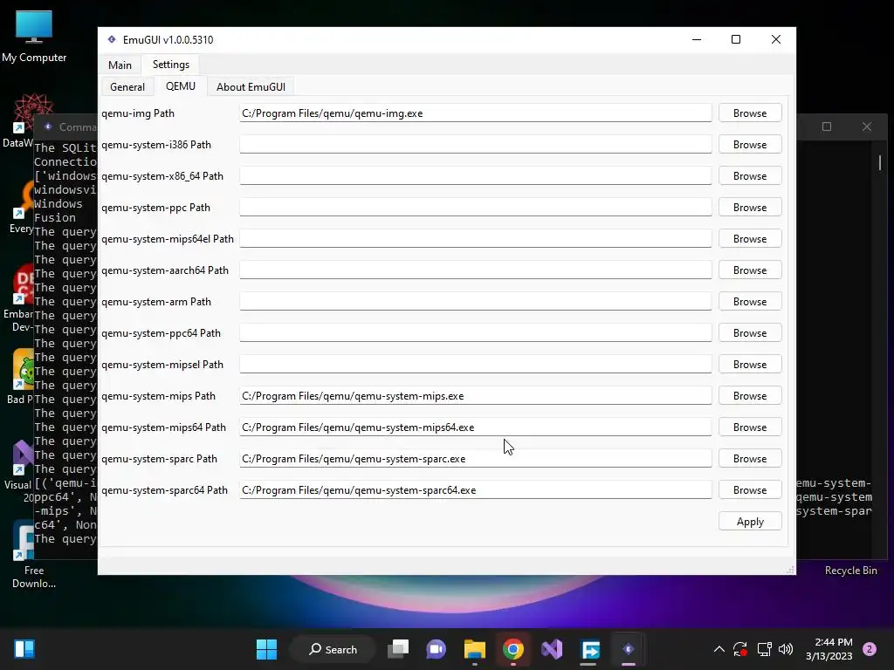Open the blue arrow app on the taskbar
The image size is (894, 670).
(x=590, y=649)
